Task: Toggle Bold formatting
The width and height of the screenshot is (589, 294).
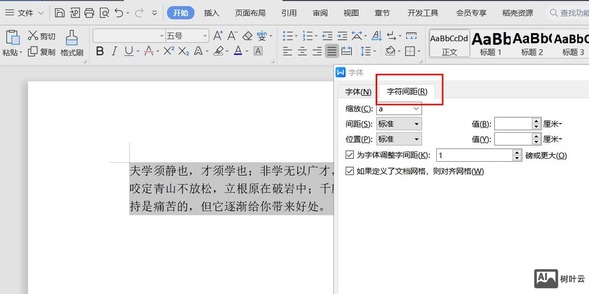Action: click(x=100, y=51)
